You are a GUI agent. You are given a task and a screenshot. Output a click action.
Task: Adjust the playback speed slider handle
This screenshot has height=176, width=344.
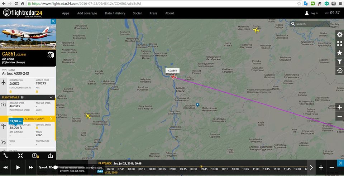tap(56, 167)
